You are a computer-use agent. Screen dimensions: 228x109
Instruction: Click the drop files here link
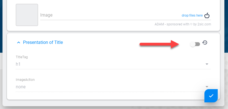tap(192, 15)
